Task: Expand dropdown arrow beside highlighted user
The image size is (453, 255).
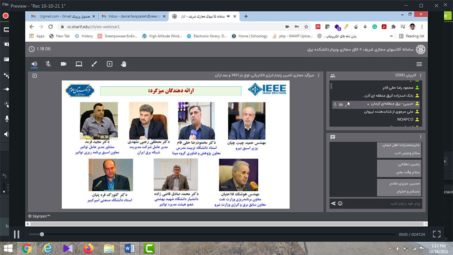Action: click(x=368, y=104)
